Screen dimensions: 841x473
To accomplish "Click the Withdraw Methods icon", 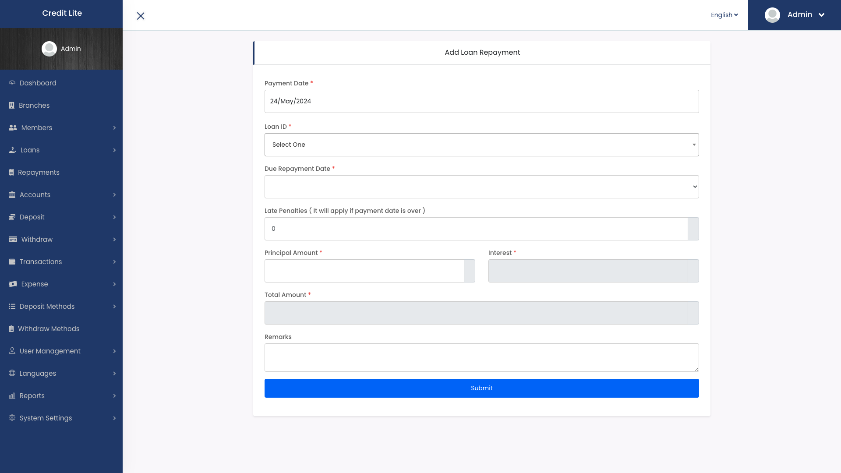I will click(x=12, y=328).
